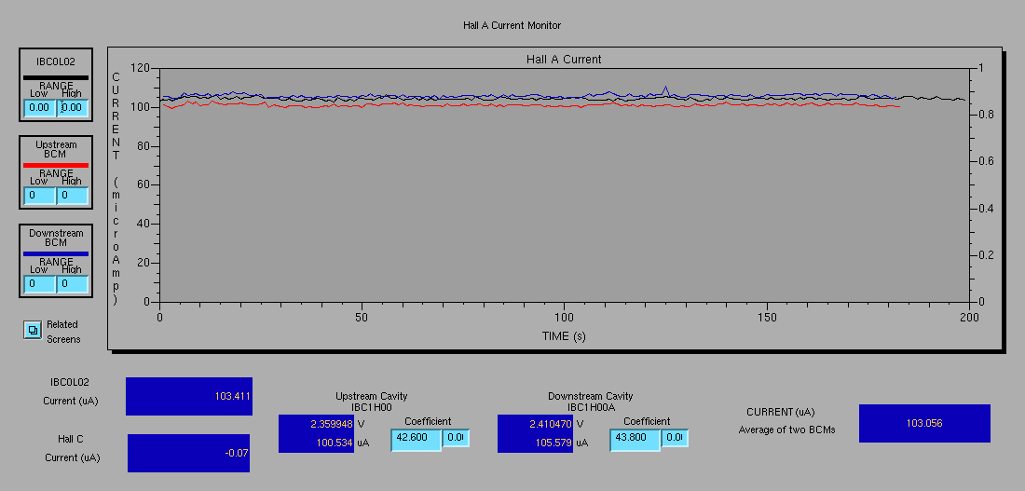Click the Downstream BCM legend title
Image resolution: width=1025 pixels, height=491 pixels.
click(x=56, y=238)
